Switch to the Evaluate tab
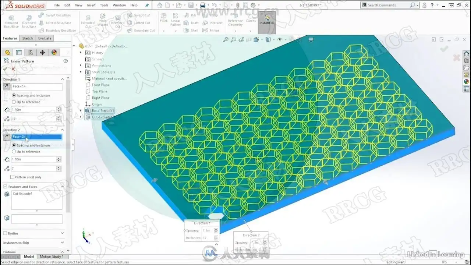 point(45,38)
